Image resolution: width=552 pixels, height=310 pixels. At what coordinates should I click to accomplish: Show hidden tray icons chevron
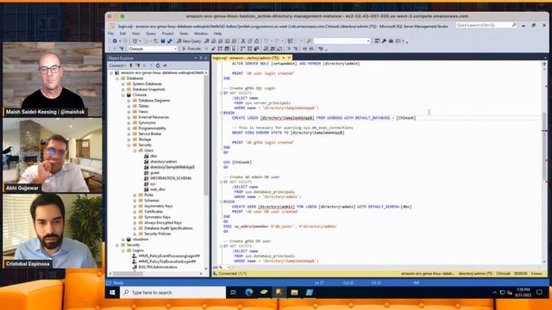point(494,293)
